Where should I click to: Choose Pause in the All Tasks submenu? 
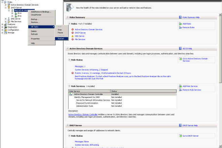[x=62, y=33]
